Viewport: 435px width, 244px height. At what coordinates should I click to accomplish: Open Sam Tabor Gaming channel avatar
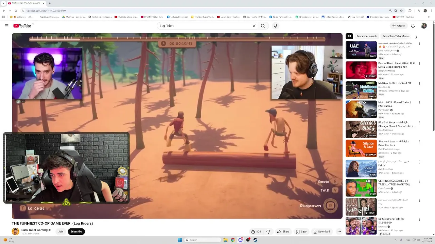pyautogui.click(x=15, y=231)
